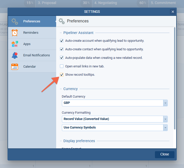This screenshot has height=168, width=184.
Task: Select the Apps settings tab
Action: [x=27, y=44]
